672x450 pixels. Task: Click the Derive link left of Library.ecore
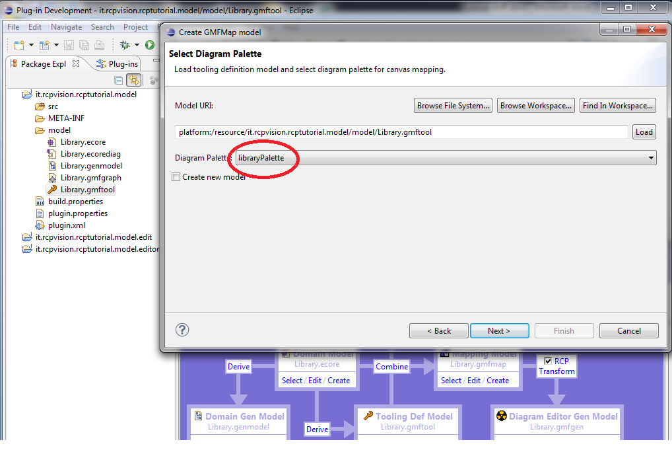(239, 367)
